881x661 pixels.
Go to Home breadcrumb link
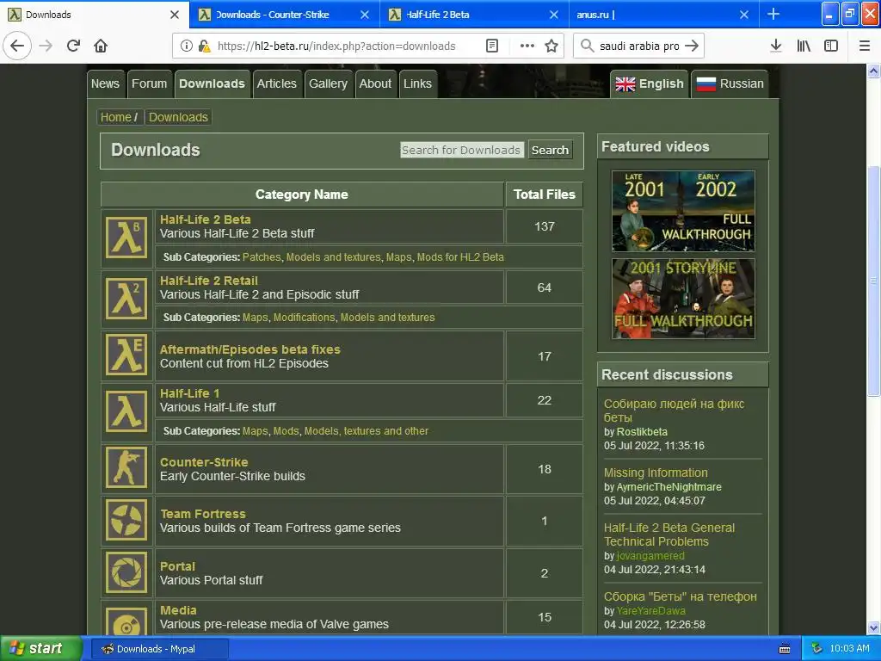[116, 117]
